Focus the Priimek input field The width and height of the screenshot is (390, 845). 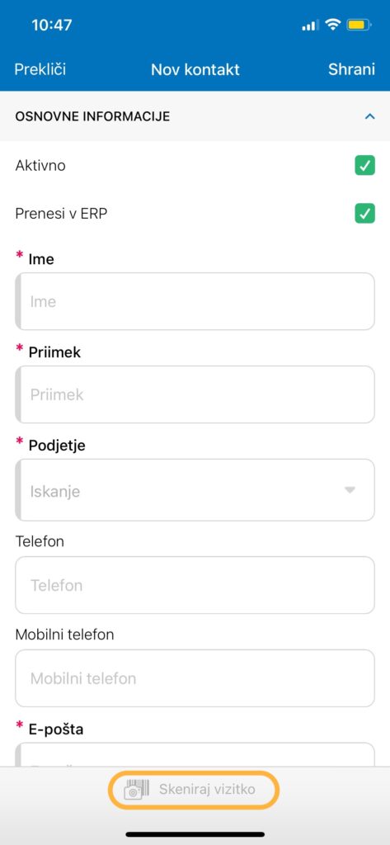pyautogui.click(x=195, y=394)
